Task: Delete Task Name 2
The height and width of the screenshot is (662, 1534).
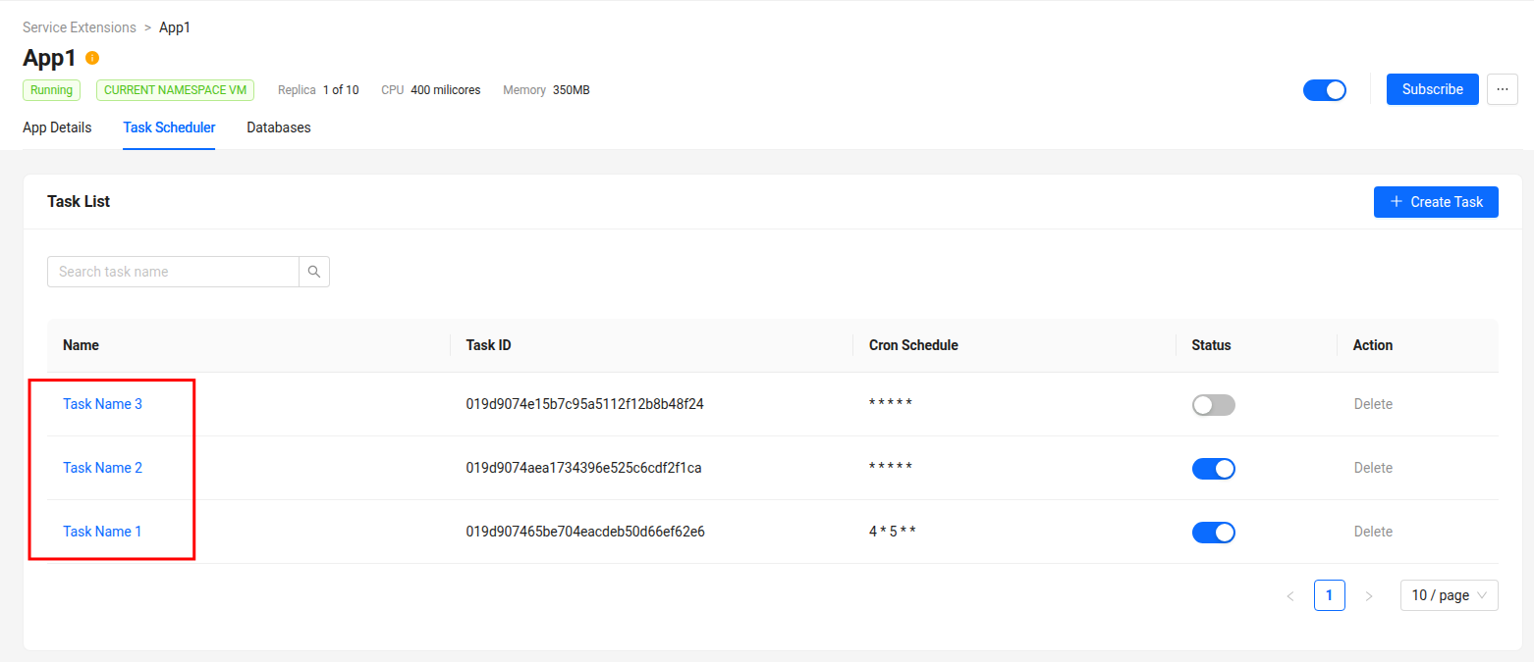Action: click(1373, 468)
